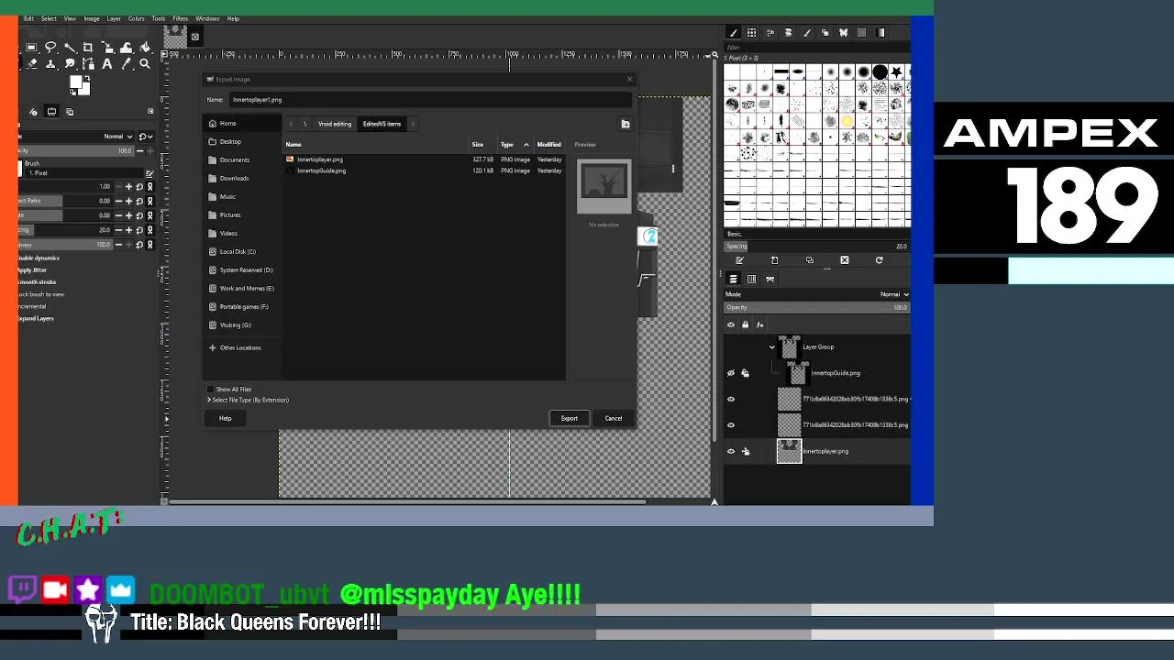Click the Cancel button in export dialog
Image resolution: width=1174 pixels, height=660 pixels.
coord(614,418)
